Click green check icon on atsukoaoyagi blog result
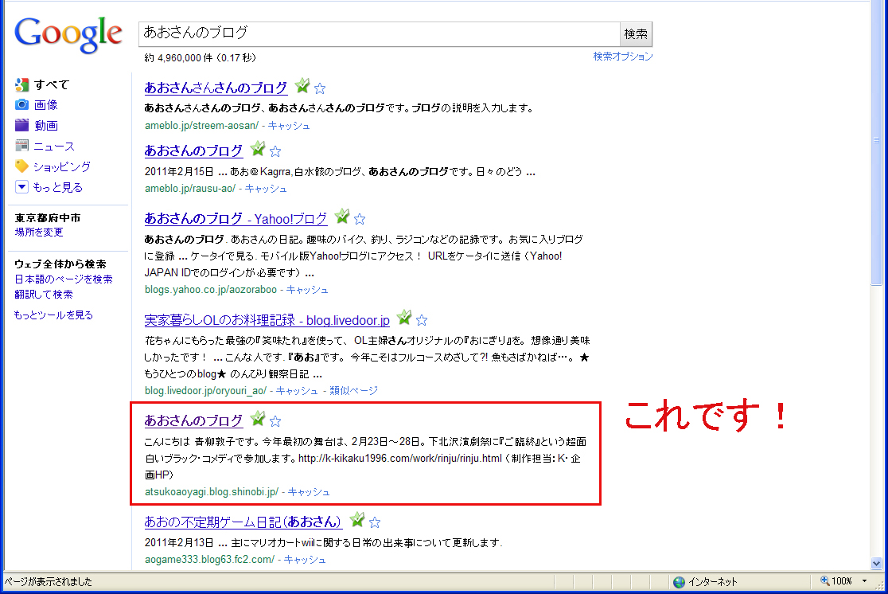Image resolution: width=888 pixels, height=594 pixels. coord(258,418)
